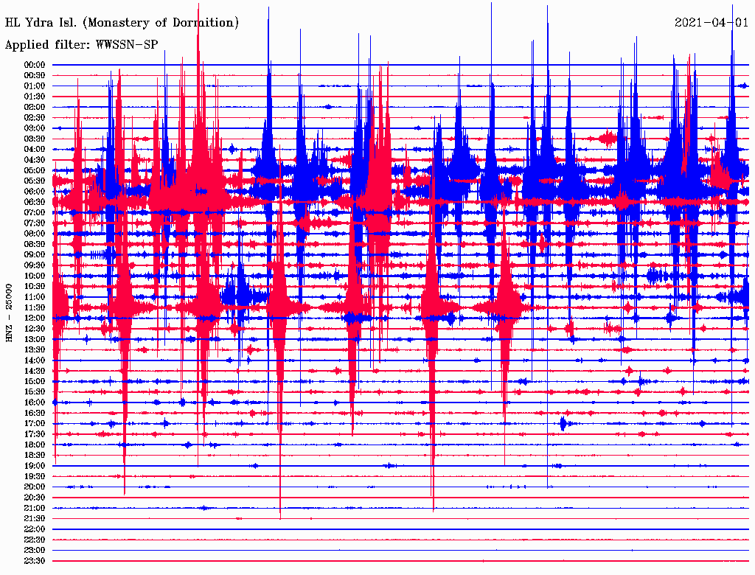
Task: Click the 02:00 time label
Action: (35, 108)
